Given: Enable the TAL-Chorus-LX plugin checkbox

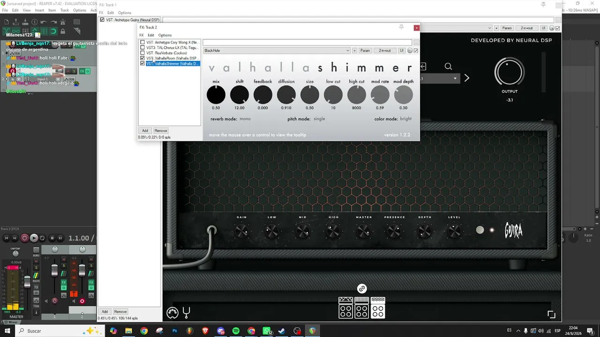Looking at the screenshot, I should [x=142, y=48].
